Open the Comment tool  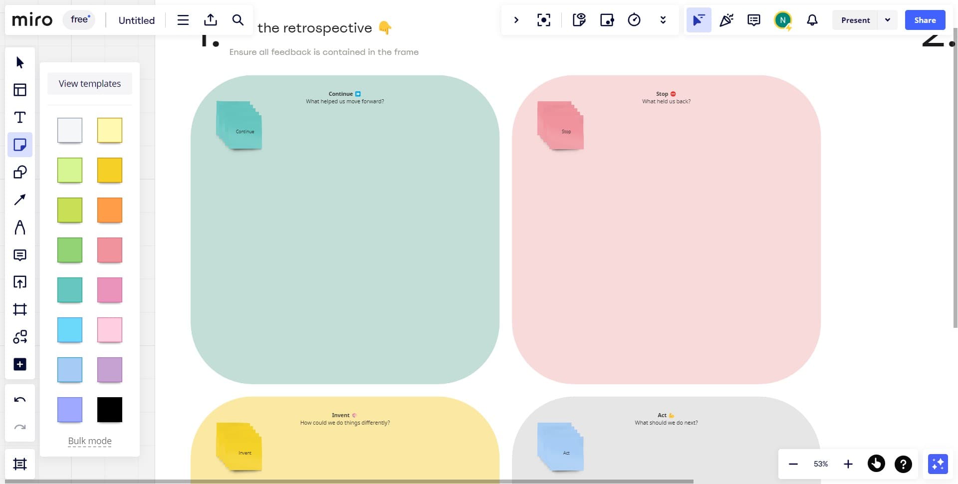pyautogui.click(x=20, y=255)
